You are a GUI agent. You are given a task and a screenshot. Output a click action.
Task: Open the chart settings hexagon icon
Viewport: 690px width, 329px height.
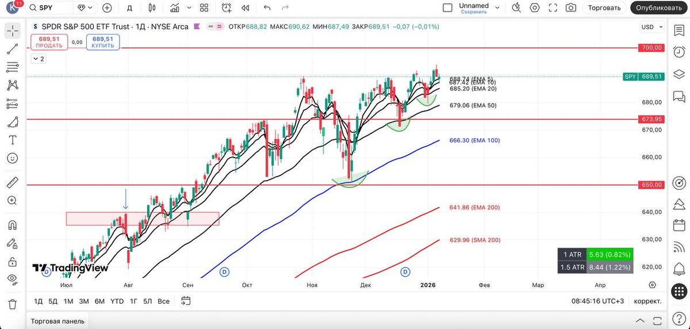(x=535, y=7)
